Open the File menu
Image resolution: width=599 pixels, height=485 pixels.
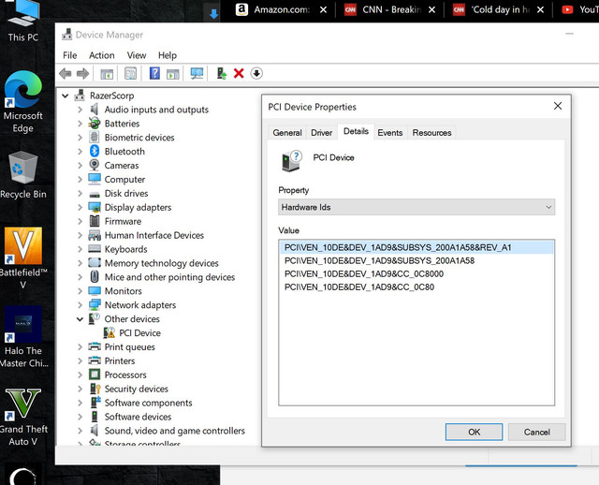[70, 55]
